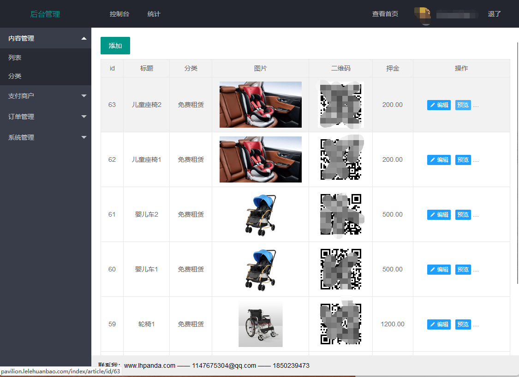Click the QR code in row 61
The image size is (519, 377).
coord(341,214)
